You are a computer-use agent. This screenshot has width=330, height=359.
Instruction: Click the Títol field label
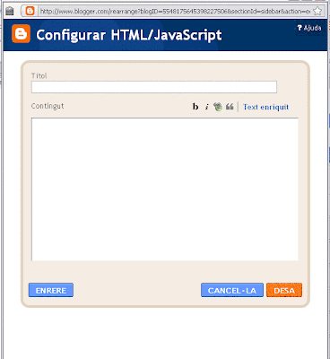(39, 75)
